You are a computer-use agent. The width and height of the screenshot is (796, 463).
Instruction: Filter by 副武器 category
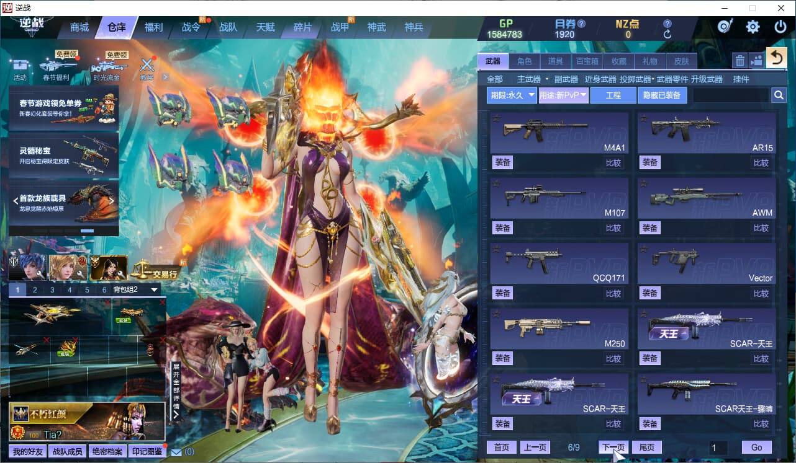point(566,79)
